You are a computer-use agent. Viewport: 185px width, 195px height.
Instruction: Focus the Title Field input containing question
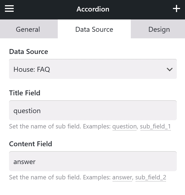pyautogui.click(x=93, y=110)
